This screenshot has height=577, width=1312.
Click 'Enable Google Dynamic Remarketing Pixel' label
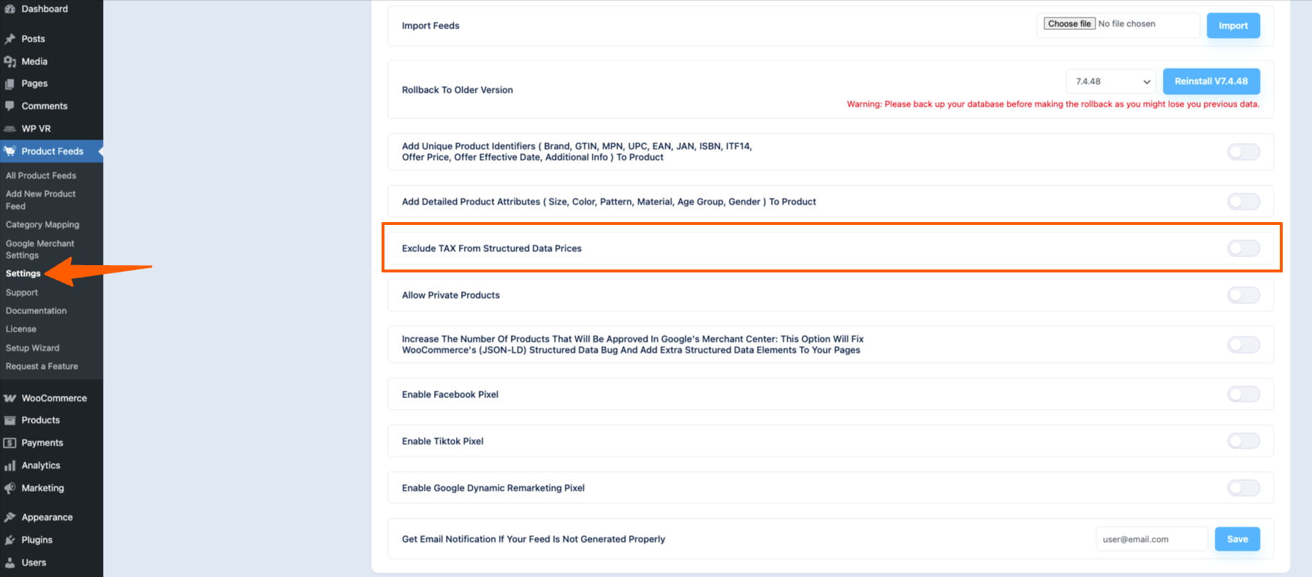pyautogui.click(x=493, y=488)
